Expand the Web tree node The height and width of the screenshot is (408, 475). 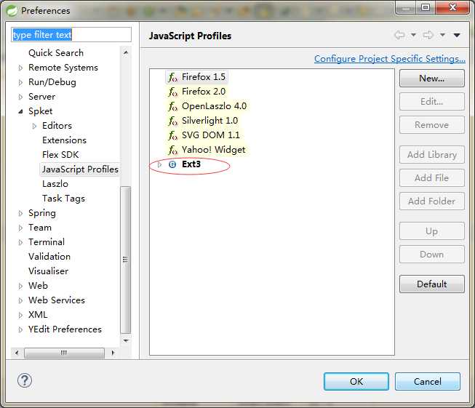click(20, 286)
